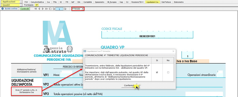Screen dimensions: 238x97
Task: Open the 4° Periodo dropdown
Action: click(x=83, y=9)
